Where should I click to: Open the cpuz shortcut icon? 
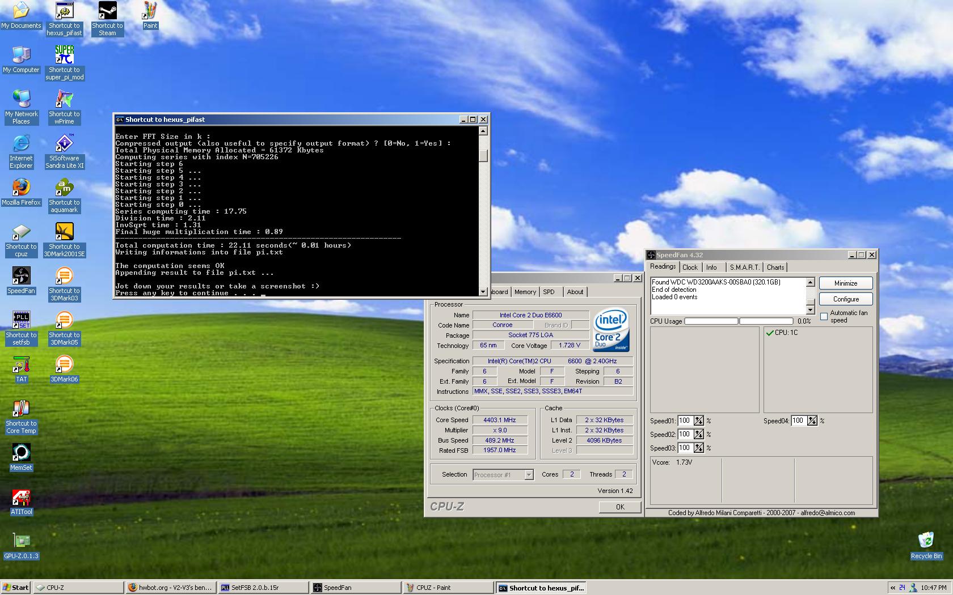tap(21, 240)
